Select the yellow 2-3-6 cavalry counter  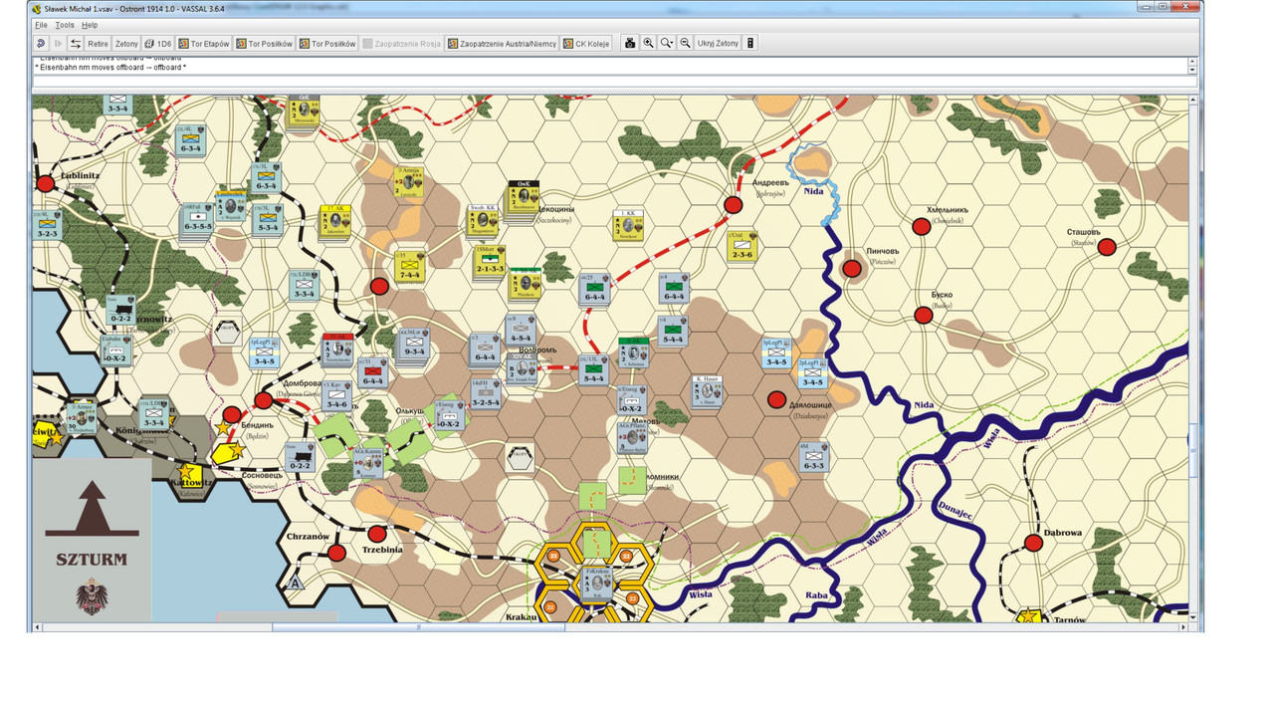(x=742, y=246)
